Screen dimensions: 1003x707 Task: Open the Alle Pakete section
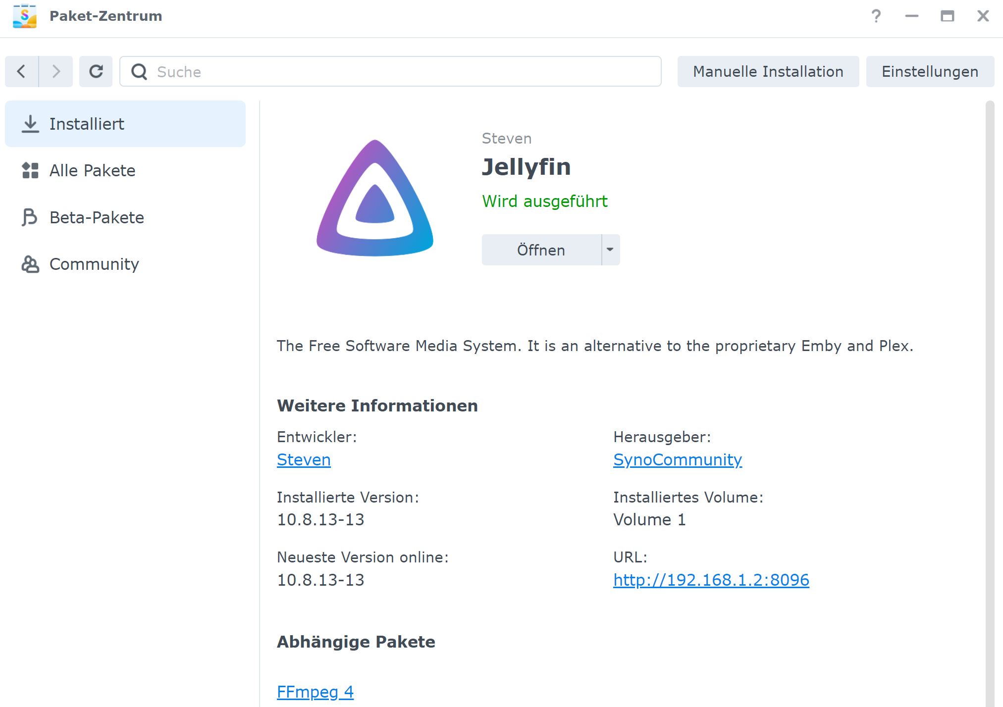click(x=92, y=170)
